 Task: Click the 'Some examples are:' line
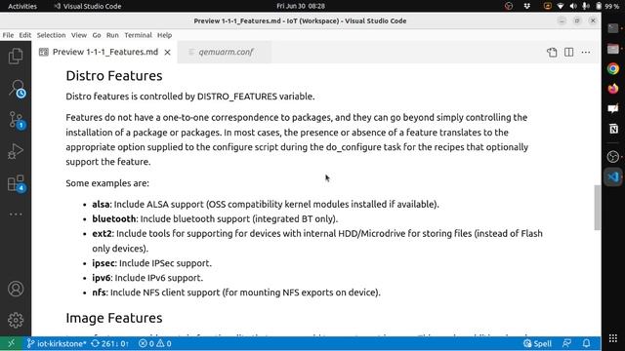coord(107,183)
